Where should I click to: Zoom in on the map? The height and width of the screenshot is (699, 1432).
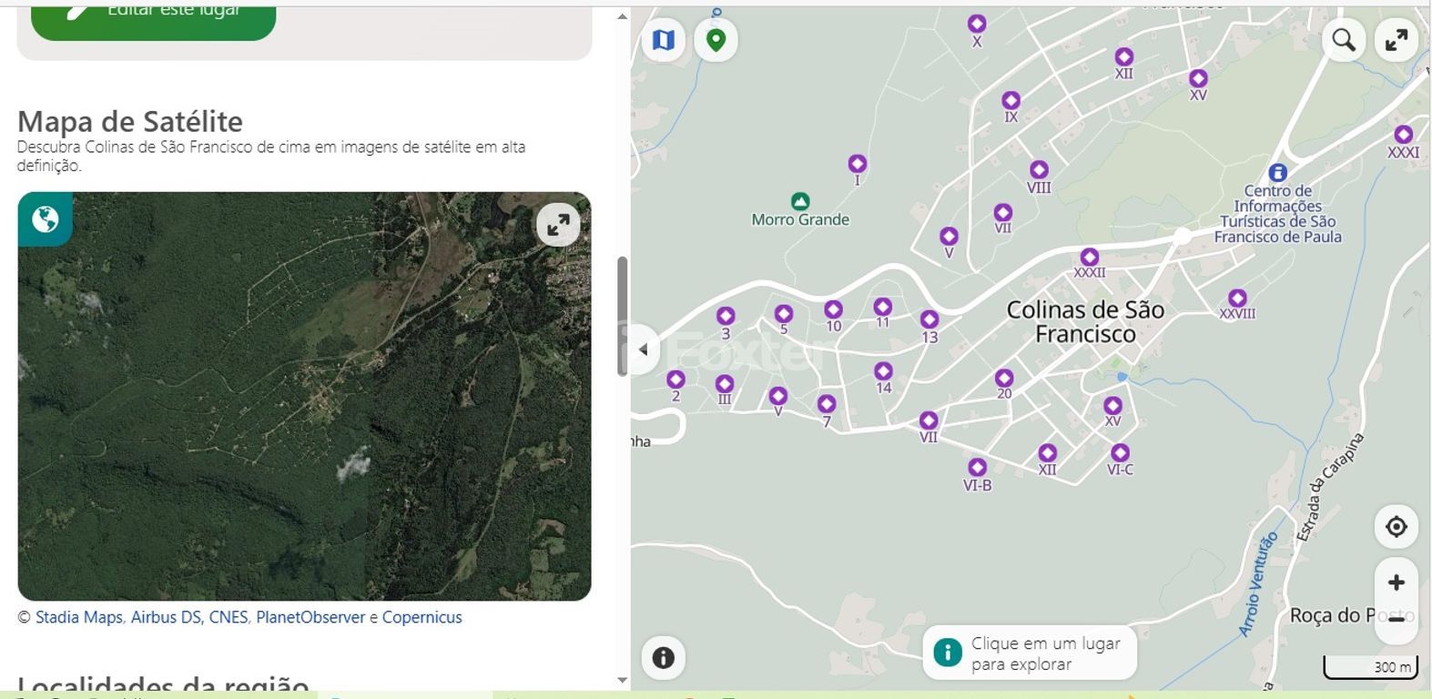tap(1396, 582)
